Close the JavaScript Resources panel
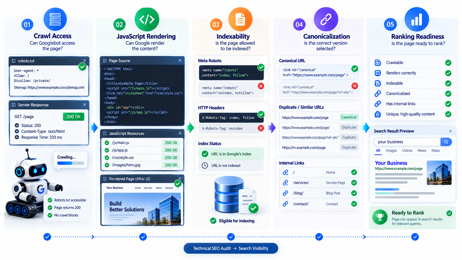 coord(180,133)
